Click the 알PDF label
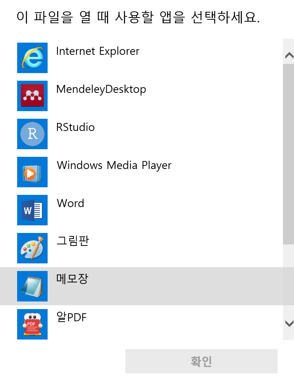 (x=72, y=317)
